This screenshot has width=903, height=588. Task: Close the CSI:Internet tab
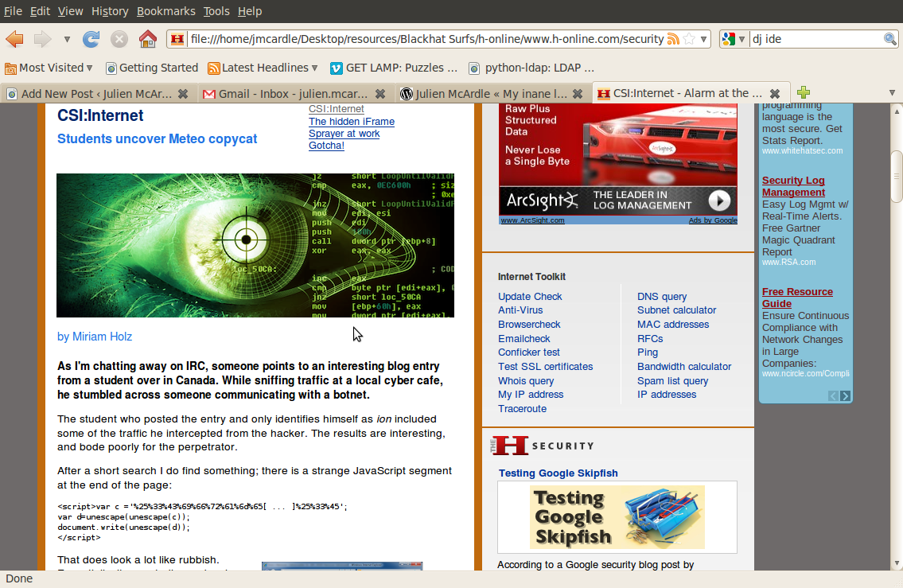pos(775,93)
